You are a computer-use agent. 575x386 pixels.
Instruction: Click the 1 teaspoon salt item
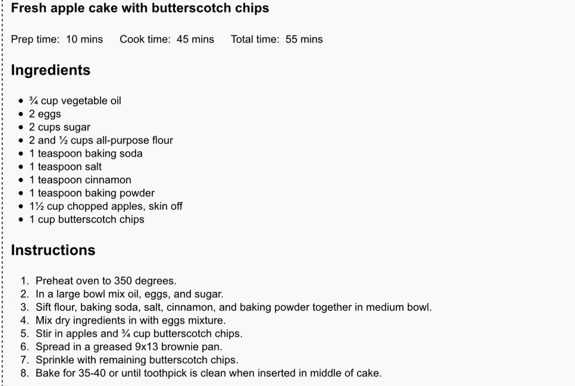pos(65,167)
